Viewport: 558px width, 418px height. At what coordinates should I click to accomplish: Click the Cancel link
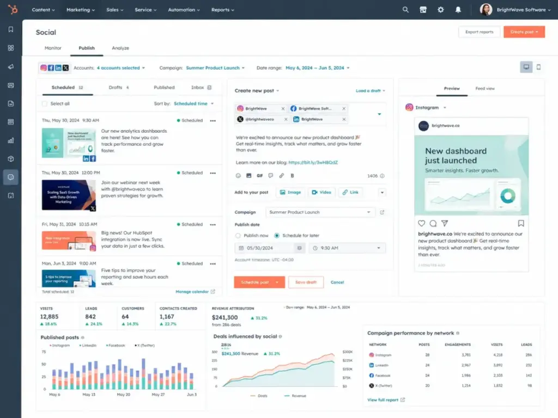click(337, 282)
